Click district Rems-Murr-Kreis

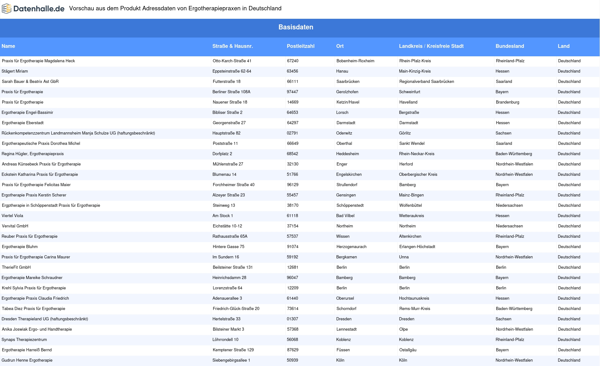(x=415, y=309)
